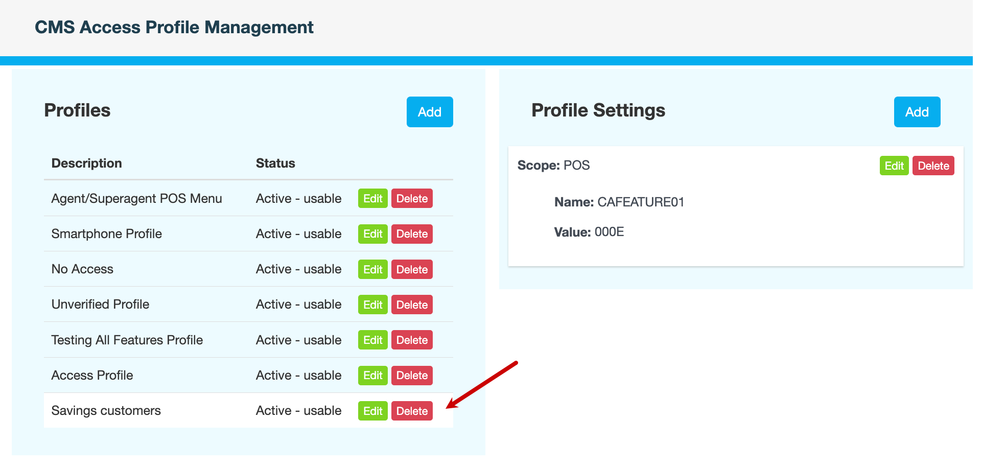Delete the Unverified Profile entry
The width and height of the screenshot is (982, 466).
412,305
